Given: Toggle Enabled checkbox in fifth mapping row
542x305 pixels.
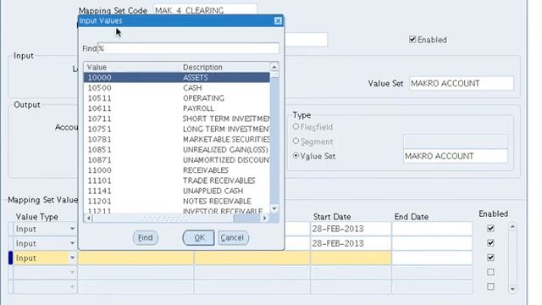Looking at the screenshot, I should click(490, 286).
